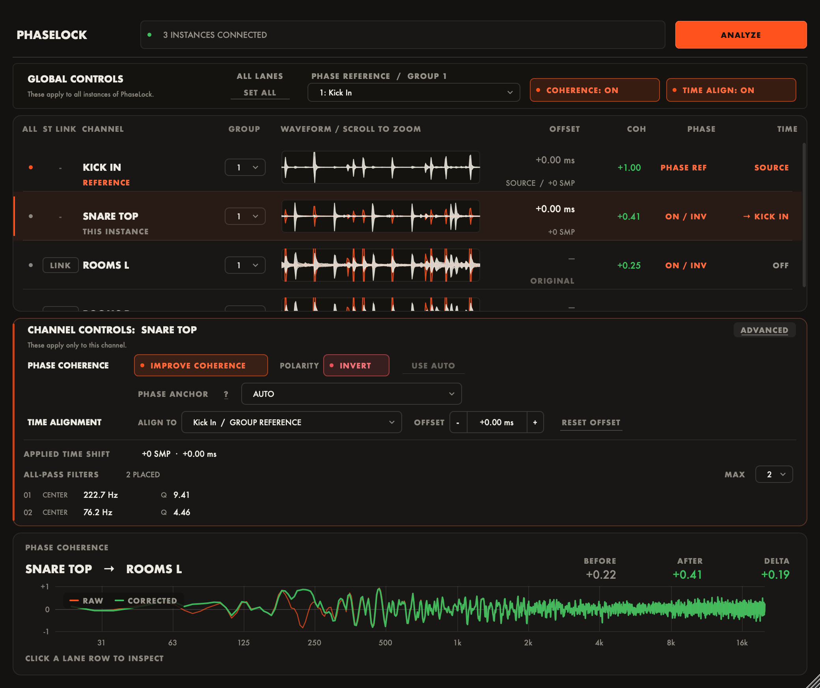Click the RAW legend entry in the graph
This screenshot has width=820, height=688.
[86, 600]
